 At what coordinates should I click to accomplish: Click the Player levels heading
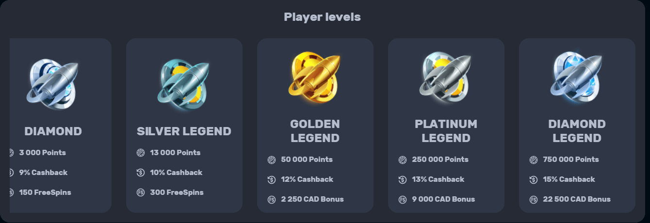click(x=322, y=17)
